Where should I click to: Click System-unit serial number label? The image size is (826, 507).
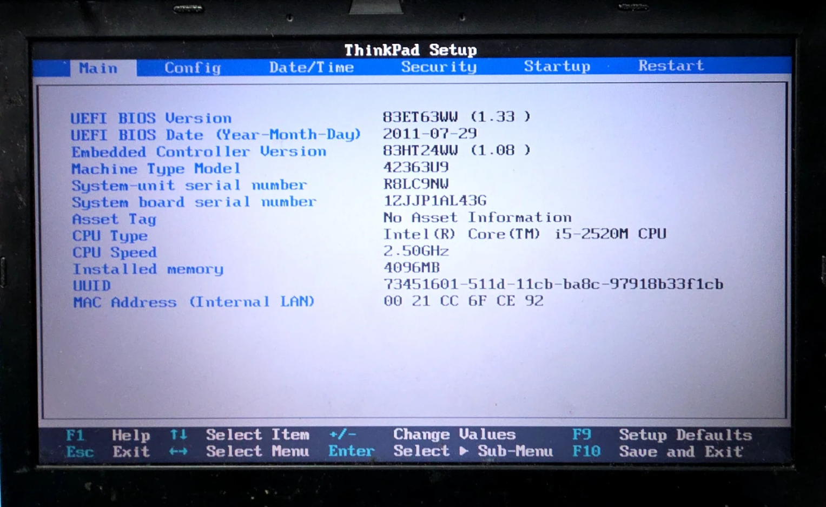(x=189, y=186)
